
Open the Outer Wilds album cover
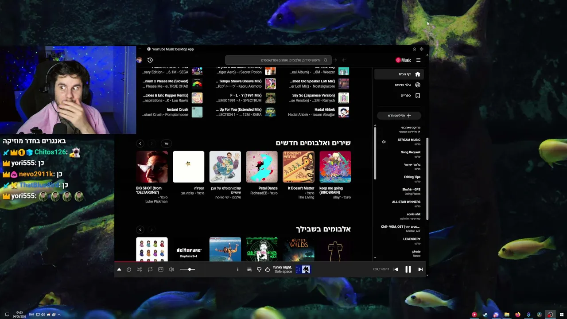click(299, 249)
